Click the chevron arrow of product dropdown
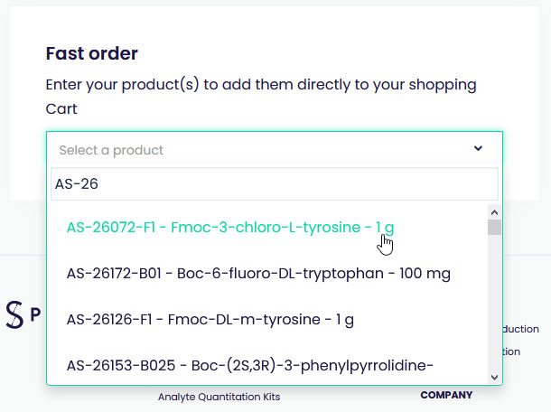Screen dimensions: 551x412 point(478,149)
